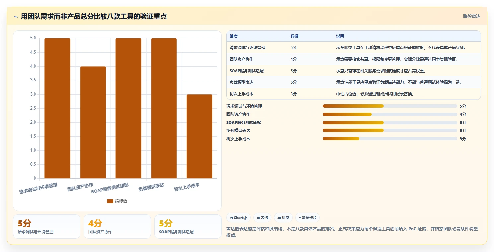Click description starting 示意性能工具应重点验证
The image size is (494, 252).
click(x=399, y=82)
